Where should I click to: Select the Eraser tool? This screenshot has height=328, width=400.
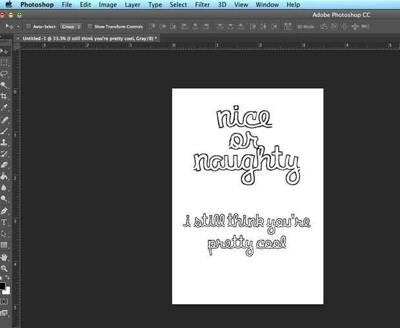coord(4,165)
